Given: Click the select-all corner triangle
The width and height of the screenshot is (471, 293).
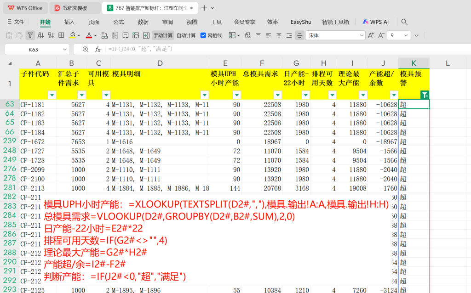Looking at the screenshot, I should click(x=10, y=63).
